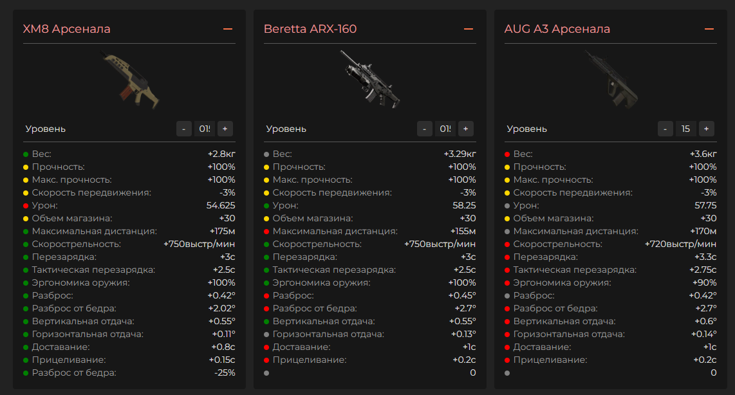
Task: Click the red Скорострельность dot on AUG A3
Action: 507,244
